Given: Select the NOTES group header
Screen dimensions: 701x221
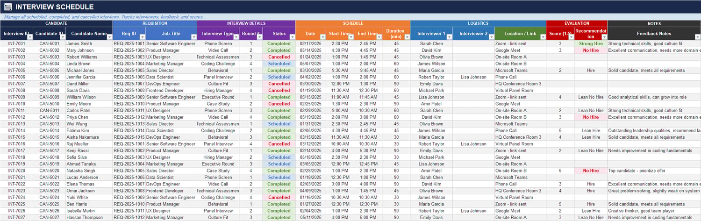Looking at the screenshot, I should coord(654,23).
